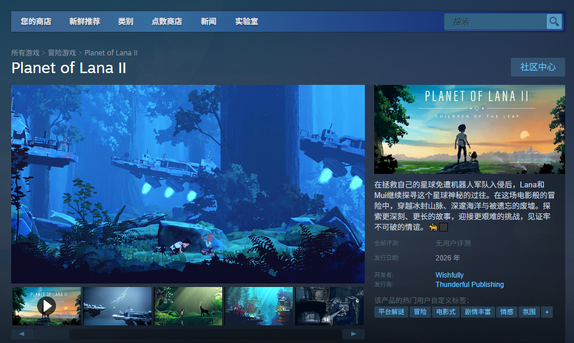
Task: Select the underwater coral thumbnail
Action: 259,306
